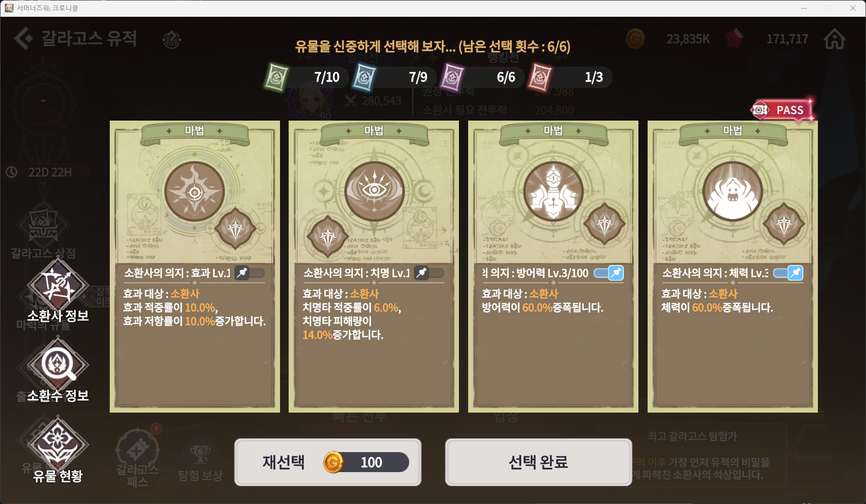Open the PASS ticket badge

click(x=783, y=110)
